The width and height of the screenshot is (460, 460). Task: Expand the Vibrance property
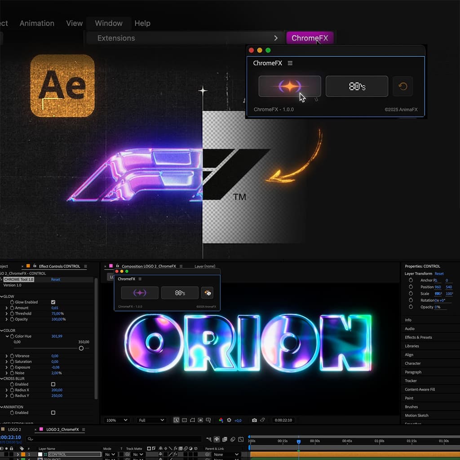(x=7, y=356)
